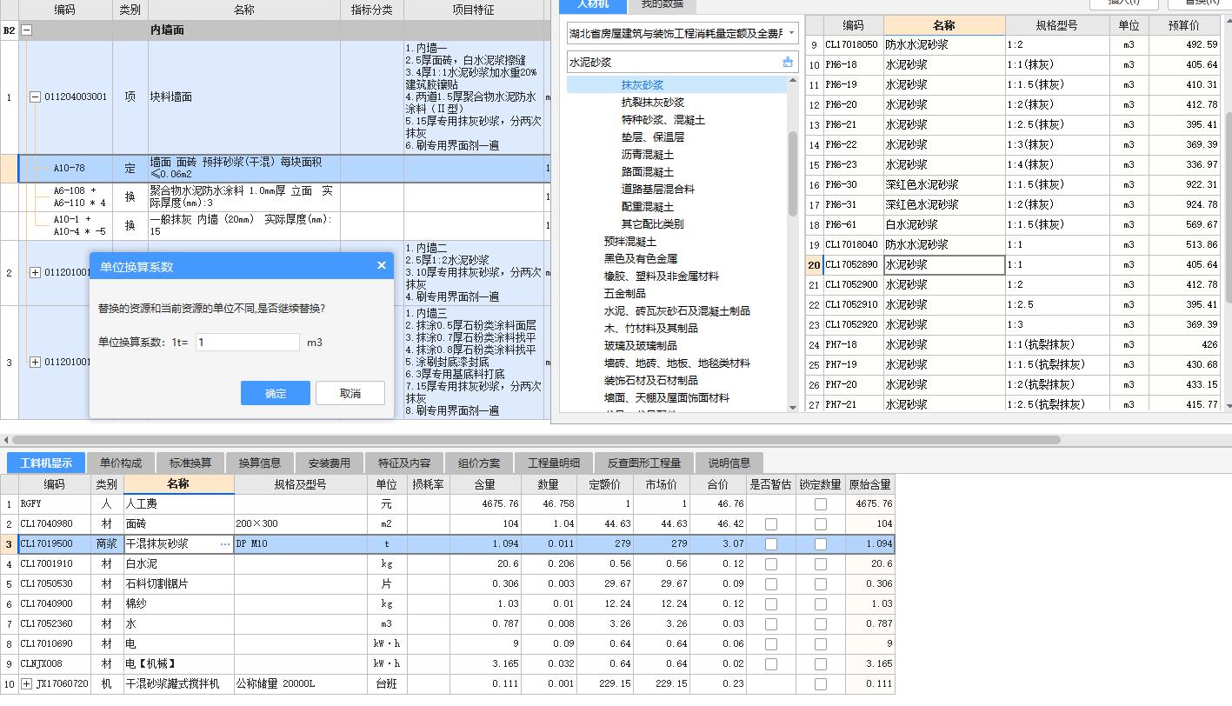
Task: Tick 锁定数量 for 干混抹灰砂浆 row
Action: (x=821, y=544)
